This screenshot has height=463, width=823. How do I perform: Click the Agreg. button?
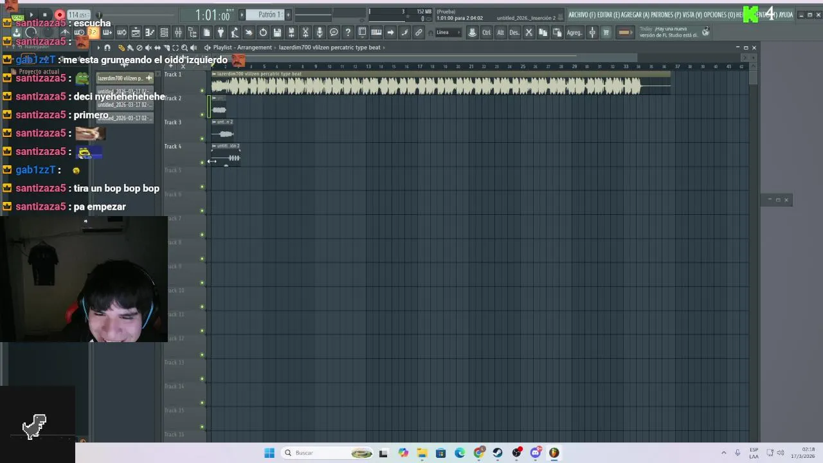(x=575, y=32)
